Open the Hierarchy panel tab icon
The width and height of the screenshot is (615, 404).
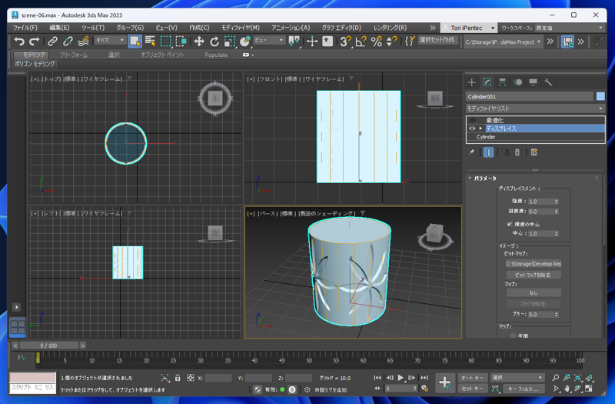click(503, 82)
